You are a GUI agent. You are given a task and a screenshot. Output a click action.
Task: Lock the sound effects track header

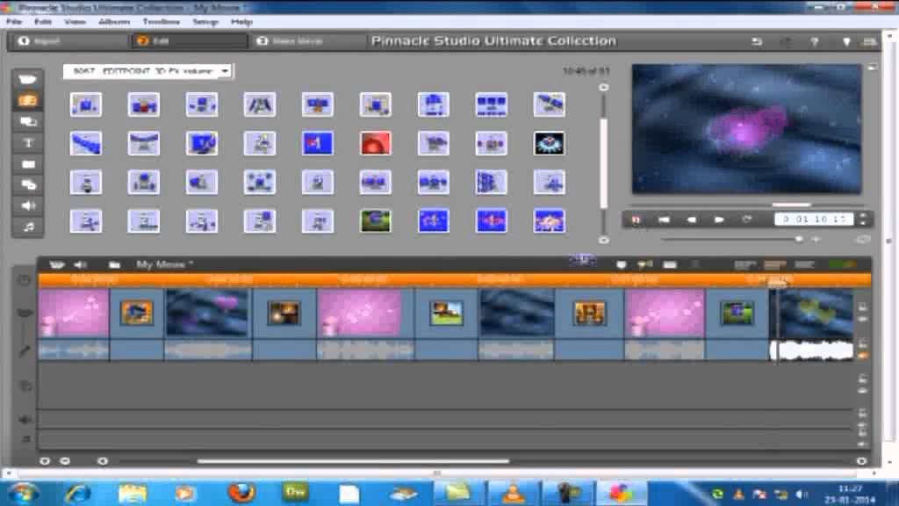[x=862, y=413]
